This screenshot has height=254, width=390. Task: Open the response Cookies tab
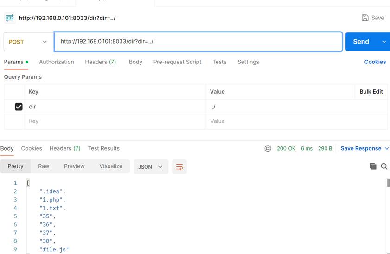click(32, 148)
